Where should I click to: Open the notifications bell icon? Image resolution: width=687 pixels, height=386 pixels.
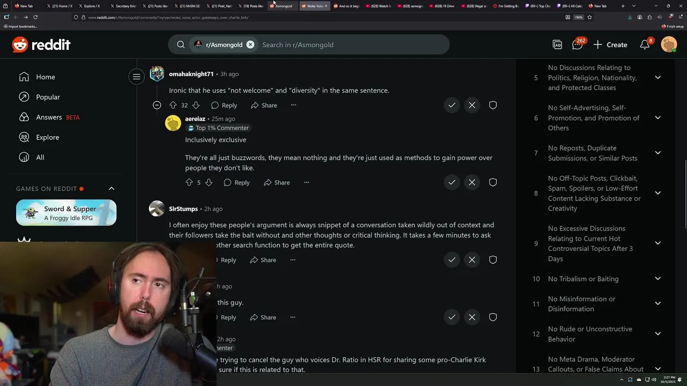point(645,44)
